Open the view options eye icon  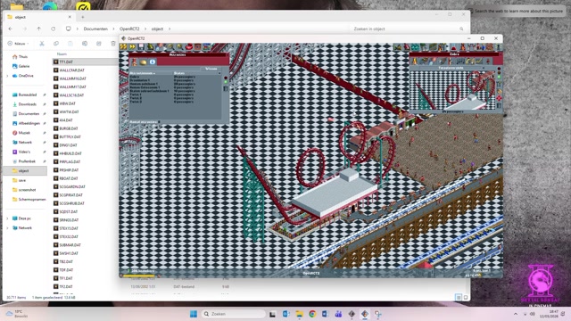tap(197, 46)
